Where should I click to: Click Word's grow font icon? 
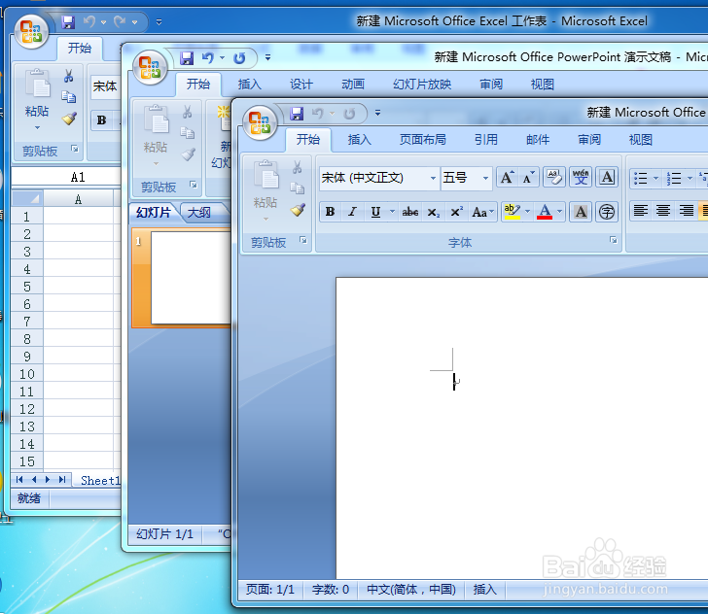click(507, 178)
